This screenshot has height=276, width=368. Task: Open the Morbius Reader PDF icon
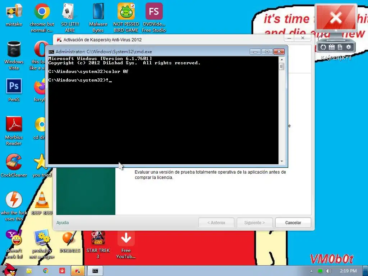(x=14, y=131)
